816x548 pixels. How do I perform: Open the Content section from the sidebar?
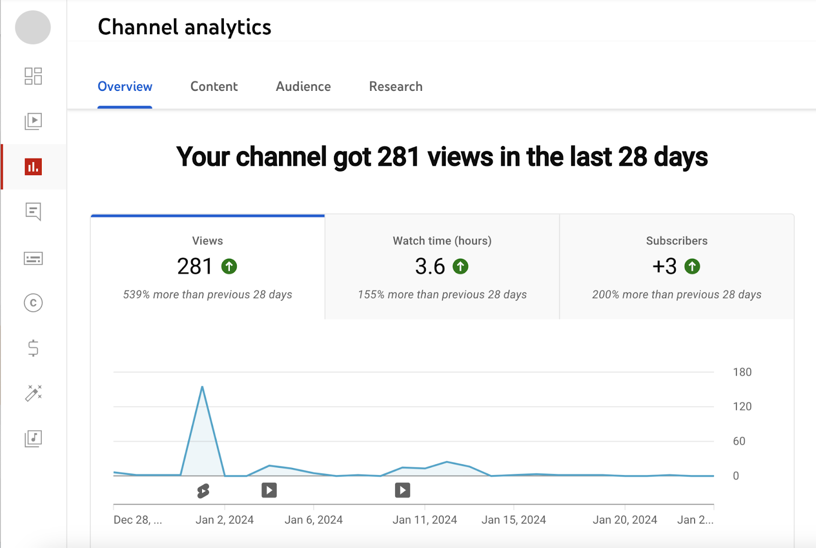click(33, 121)
